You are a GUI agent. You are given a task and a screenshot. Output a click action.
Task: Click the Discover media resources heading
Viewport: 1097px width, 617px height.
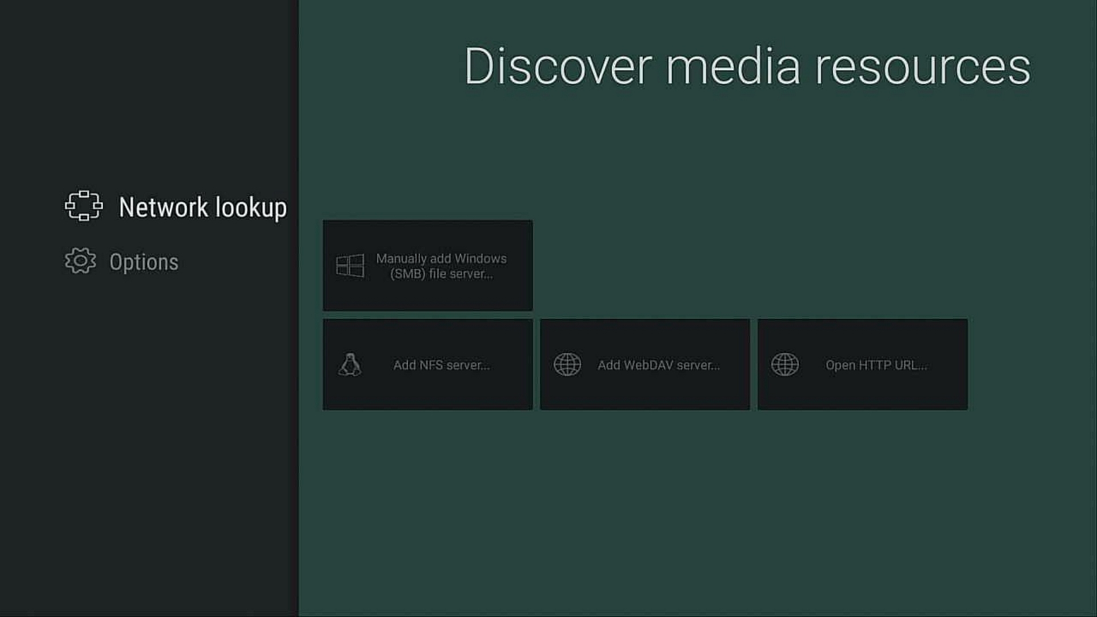(x=747, y=66)
